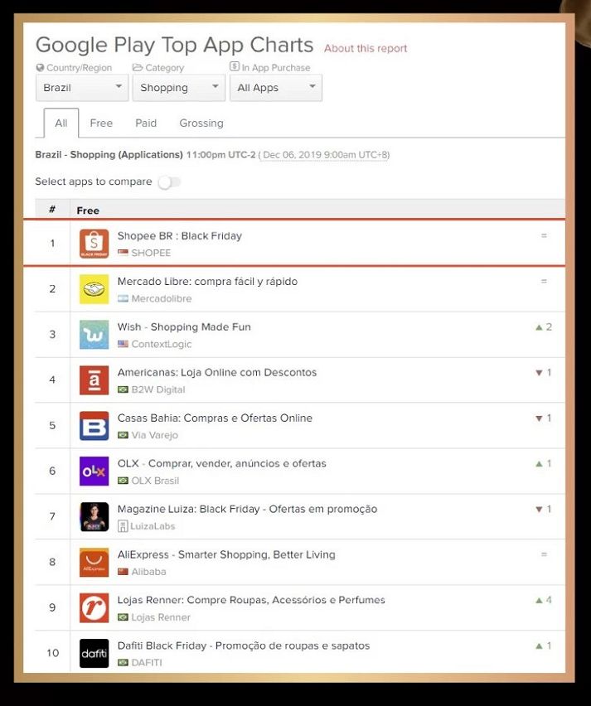Click the up-1 rank change for OLX
Image resolution: width=591 pixels, height=706 pixels.
coord(544,463)
